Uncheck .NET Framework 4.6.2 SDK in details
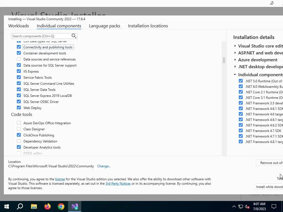The height and width of the screenshot is (212, 283). [241, 125]
